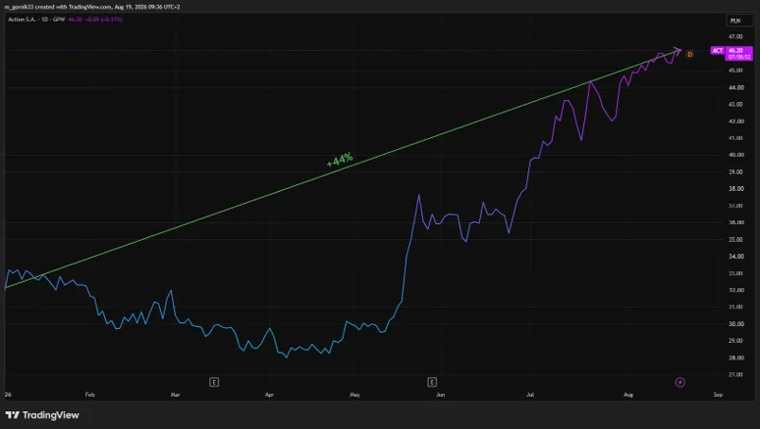Click the 46.20 last price tag

[739, 53]
